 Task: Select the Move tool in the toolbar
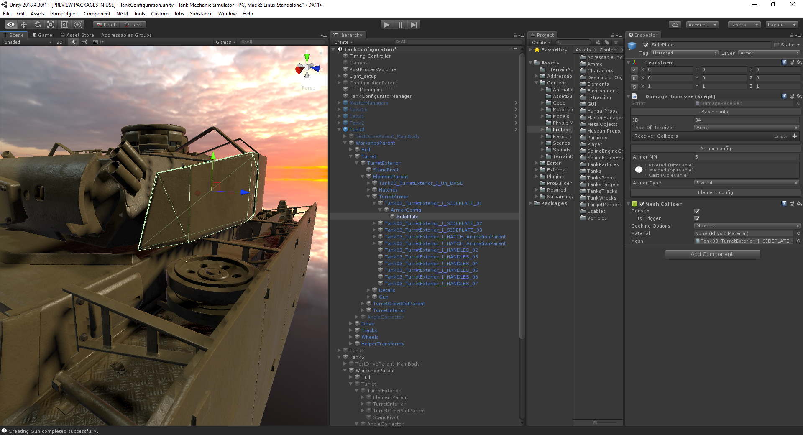[24, 25]
